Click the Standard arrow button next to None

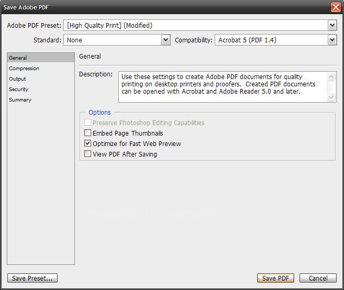tap(166, 40)
